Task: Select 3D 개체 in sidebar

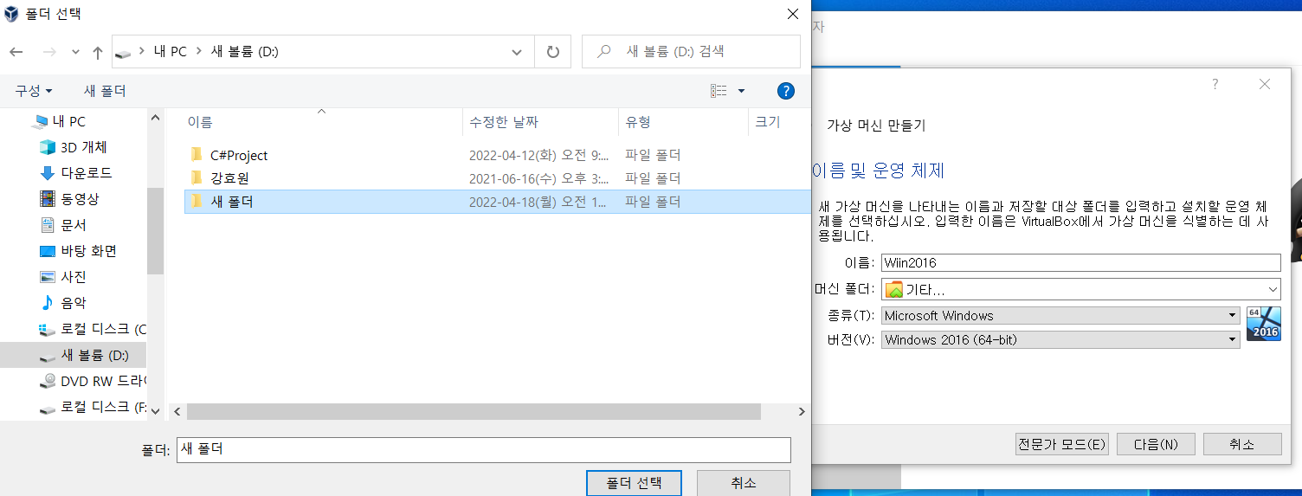Action: click(84, 147)
